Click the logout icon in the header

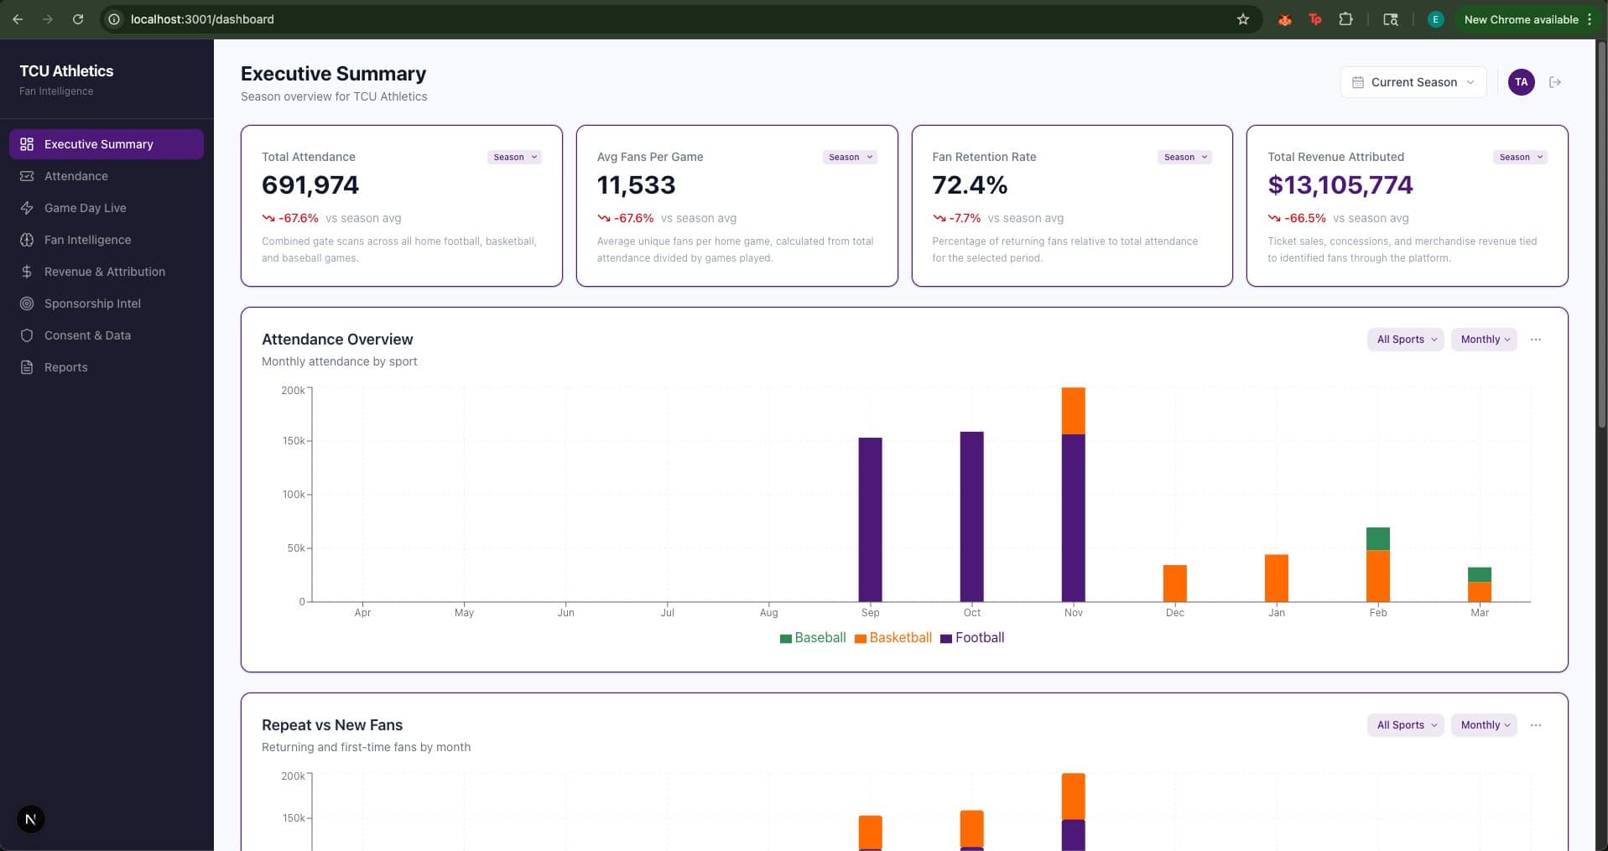[1555, 82]
